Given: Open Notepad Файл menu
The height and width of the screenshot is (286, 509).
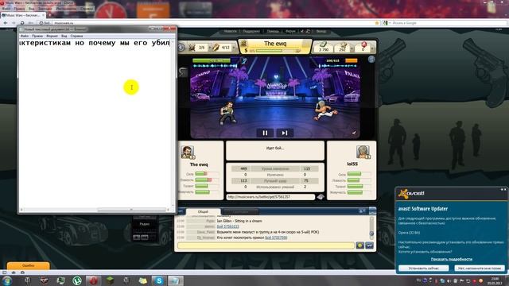Looking at the screenshot, I should click(x=25, y=36).
